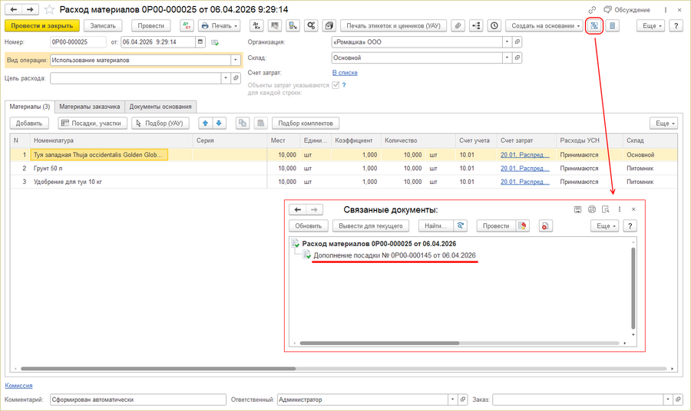Open the Создать на основании dropdown
The image size is (691, 411).
[x=544, y=25]
